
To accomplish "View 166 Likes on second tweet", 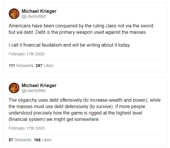I will pos(42,140).
